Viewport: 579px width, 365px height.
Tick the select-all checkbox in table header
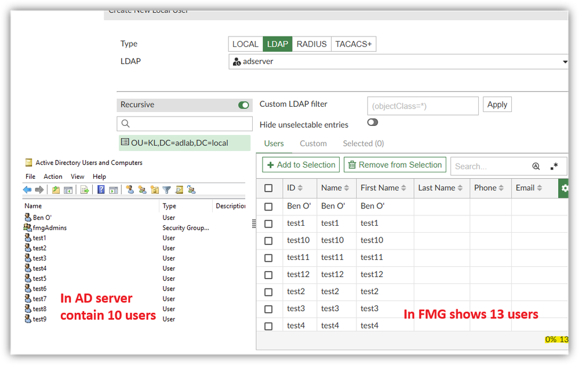click(x=268, y=188)
